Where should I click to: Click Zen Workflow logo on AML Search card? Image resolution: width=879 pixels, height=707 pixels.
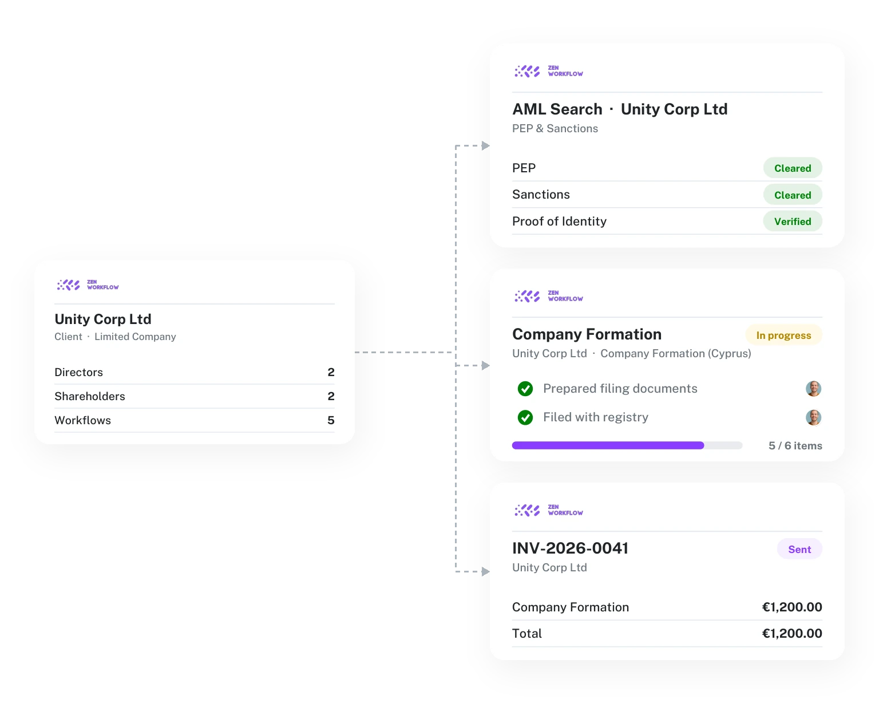click(548, 71)
